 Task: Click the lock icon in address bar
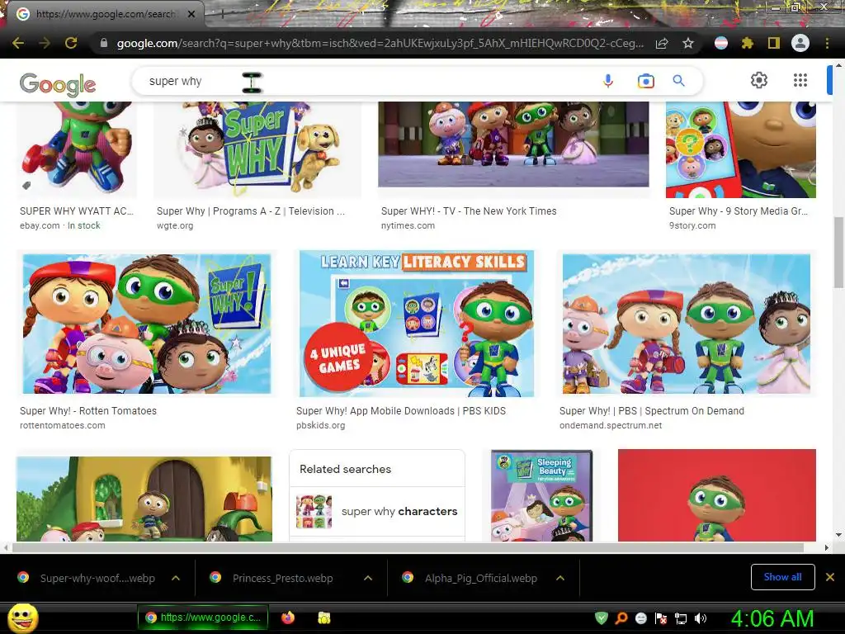tap(104, 43)
